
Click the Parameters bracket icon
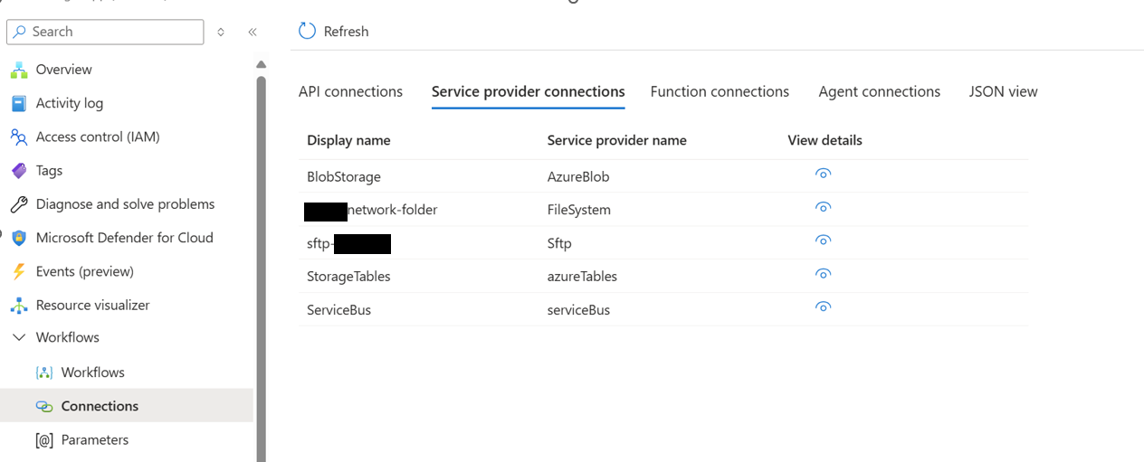[x=44, y=439]
